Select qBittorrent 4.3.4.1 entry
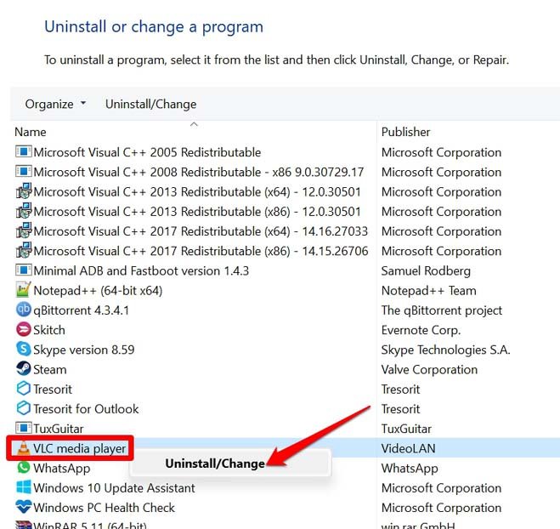 [x=81, y=310]
